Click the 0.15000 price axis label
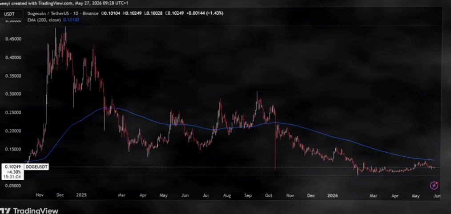Image resolution: width=451 pixels, height=214 pixels. (x=13, y=149)
